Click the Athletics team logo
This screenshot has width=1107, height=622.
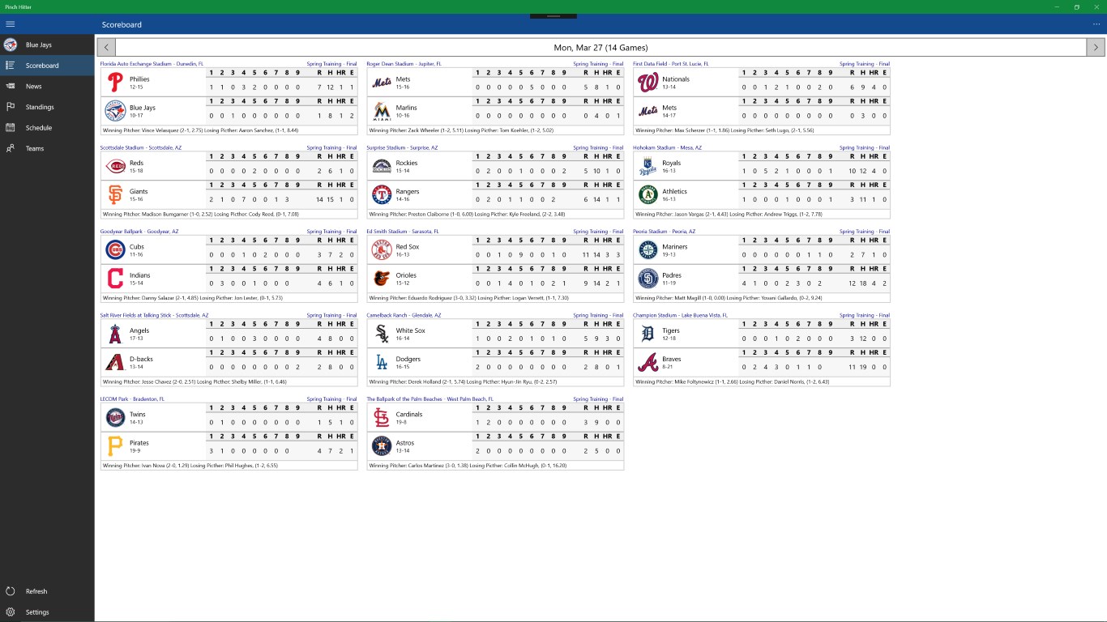[x=648, y=194]
